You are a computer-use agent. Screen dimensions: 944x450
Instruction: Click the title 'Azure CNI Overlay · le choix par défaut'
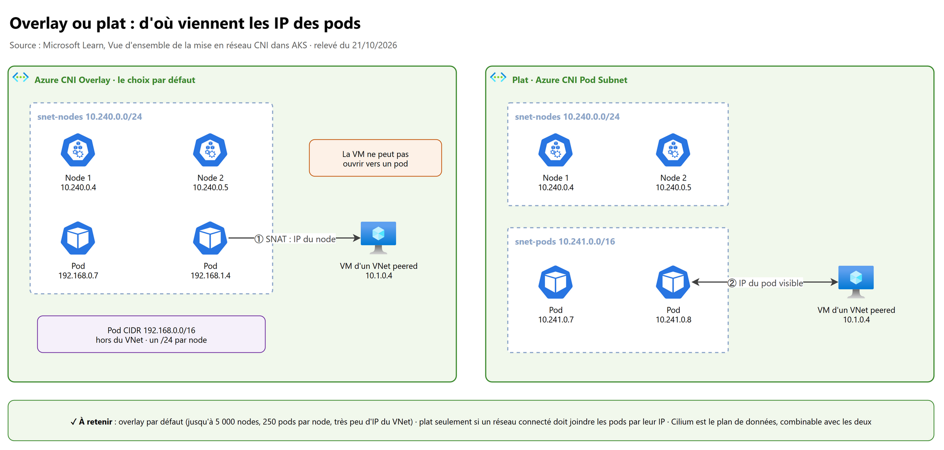point(115,80)
